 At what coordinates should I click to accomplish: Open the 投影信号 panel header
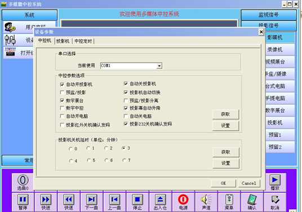tap(269, 25)
